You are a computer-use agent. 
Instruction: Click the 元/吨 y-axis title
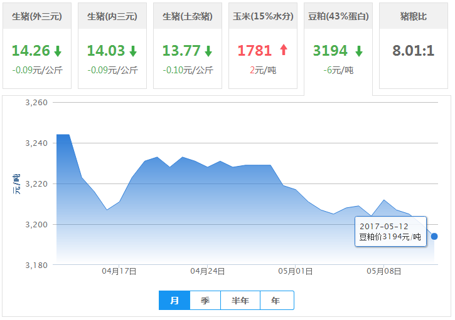coord(16,184)
